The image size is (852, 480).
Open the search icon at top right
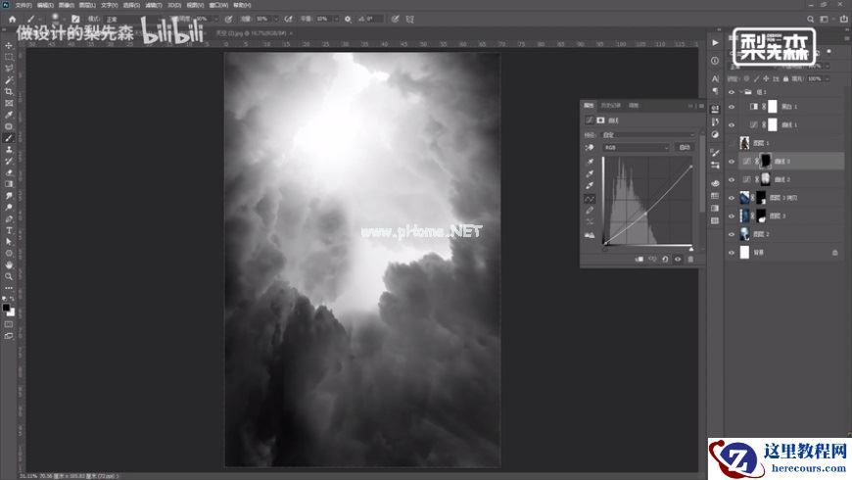[810, 19]
